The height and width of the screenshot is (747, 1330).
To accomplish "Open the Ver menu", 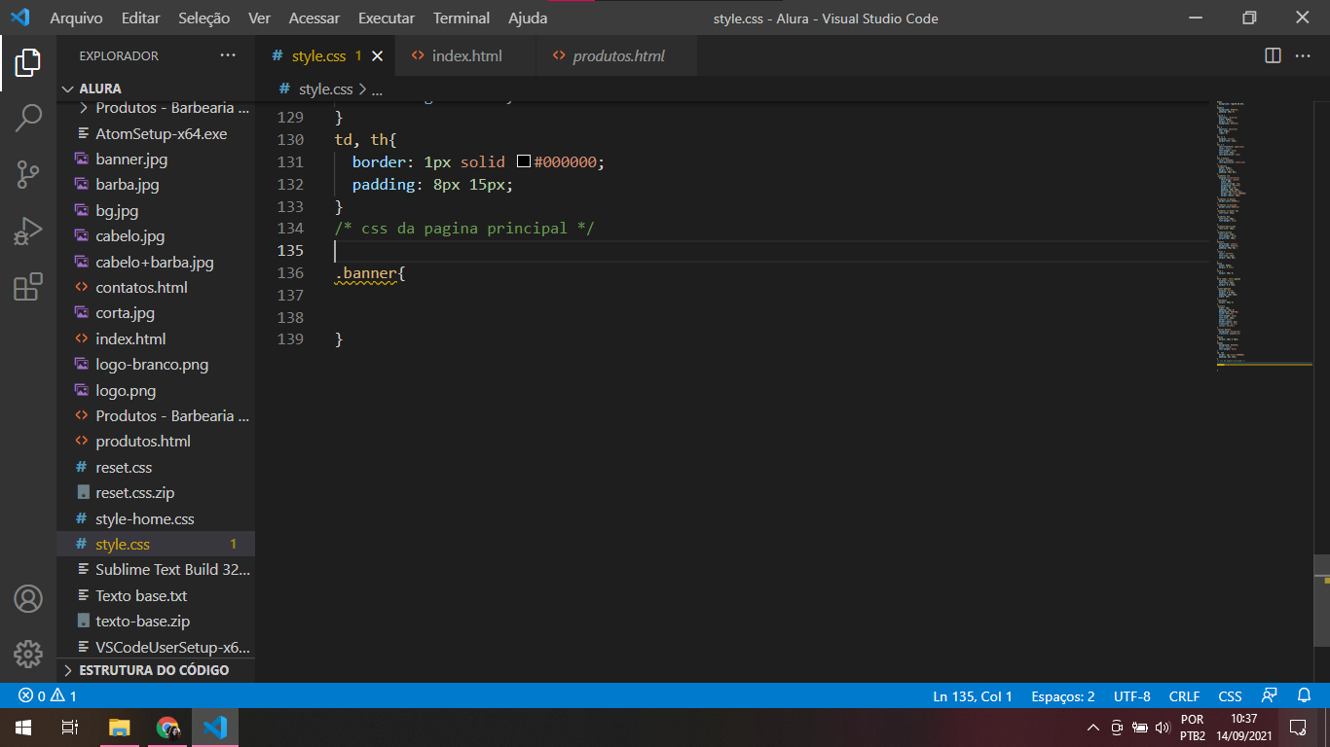I will tap(259, 18).
